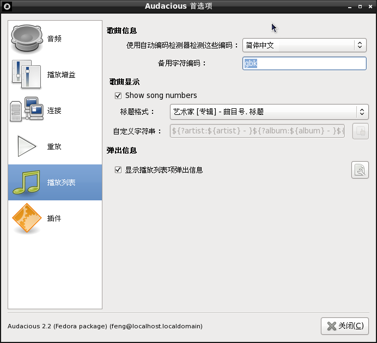Uncheck 显示播放列表项弹出信息 checkbox
The width and height of the screenshot is (377, 343).
coord(118,170)
